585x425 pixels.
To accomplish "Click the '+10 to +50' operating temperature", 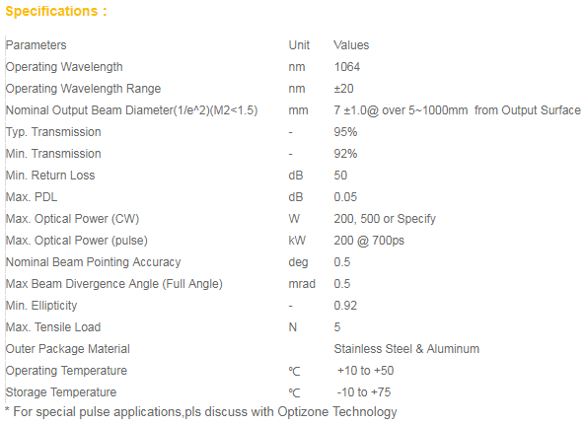I will pos(366,371).
